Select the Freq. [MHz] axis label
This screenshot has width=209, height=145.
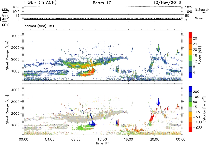(x=5, y=18)
